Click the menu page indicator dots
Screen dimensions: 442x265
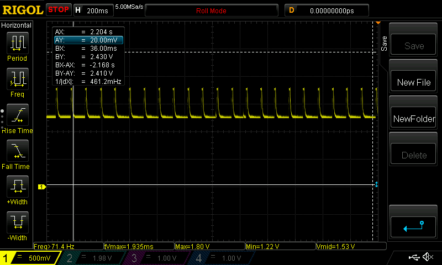pos(2,120)
